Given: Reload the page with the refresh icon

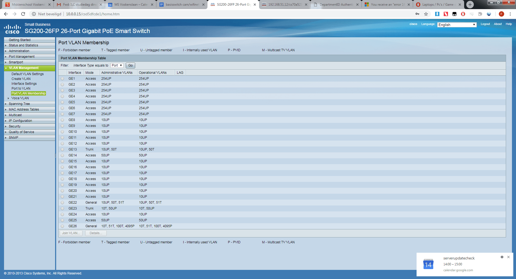Looking at the screenshot, I should click(23, 14).
